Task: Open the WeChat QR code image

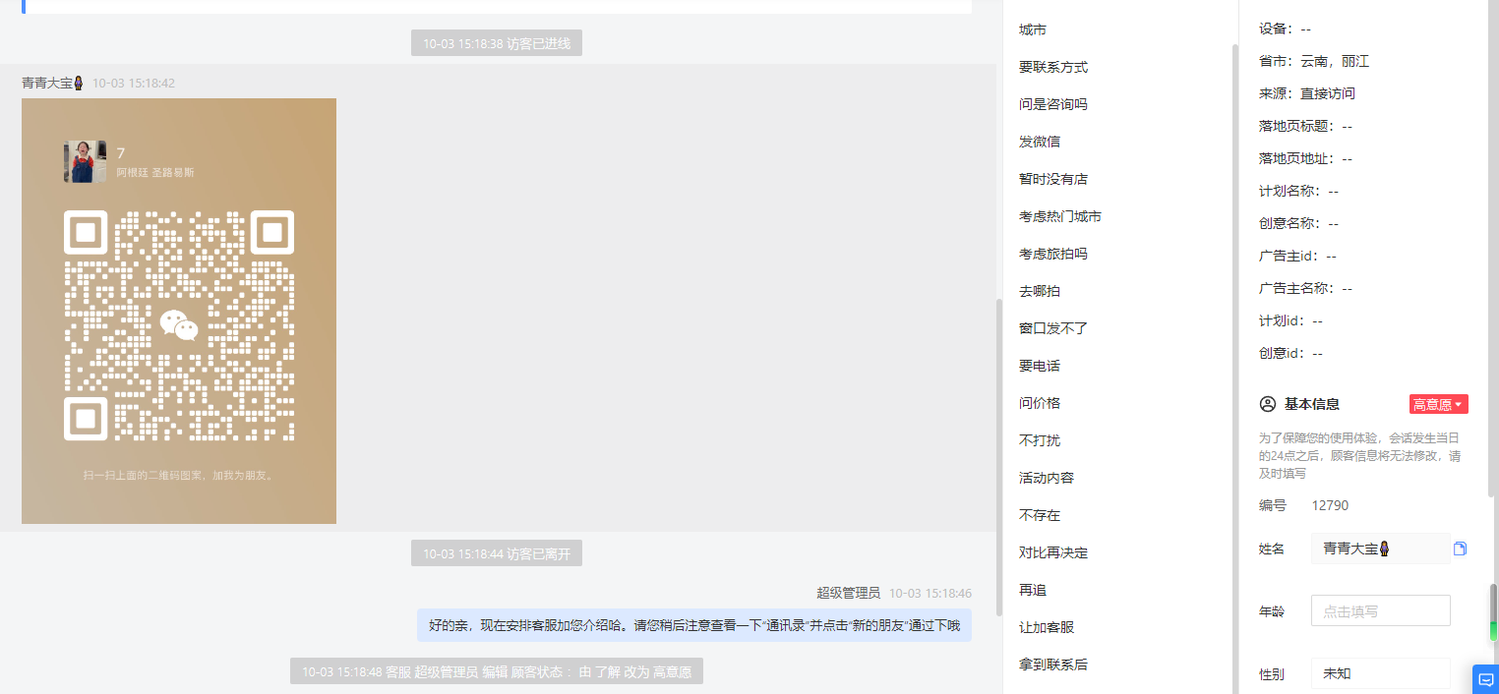Action: pyautogui.click(x=179, y=311)
